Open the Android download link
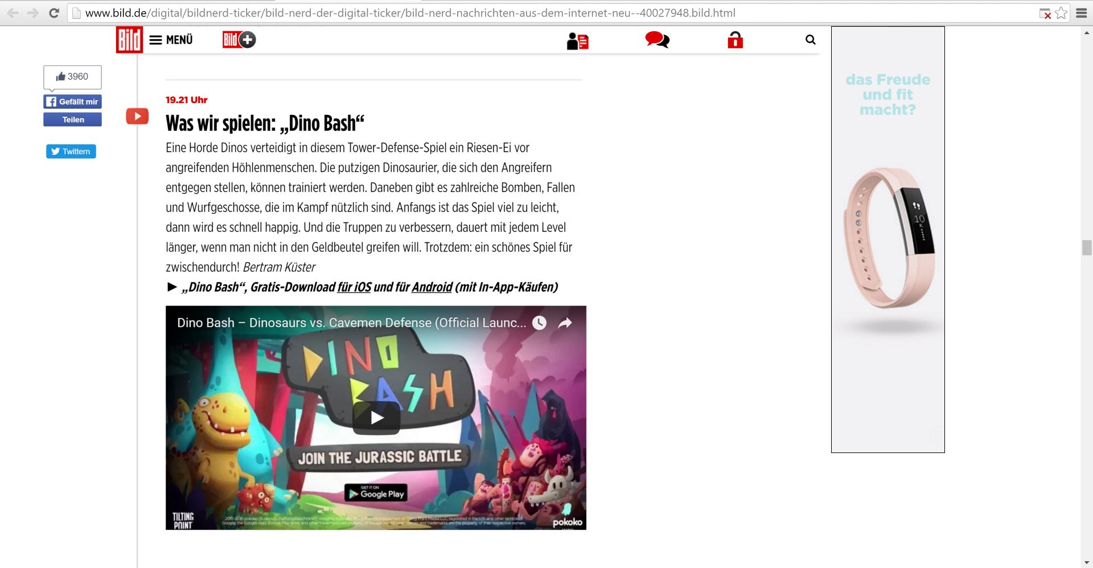The width and height of the screenshot is (1093, 568). pyautogui.click(x=432, y=287)
